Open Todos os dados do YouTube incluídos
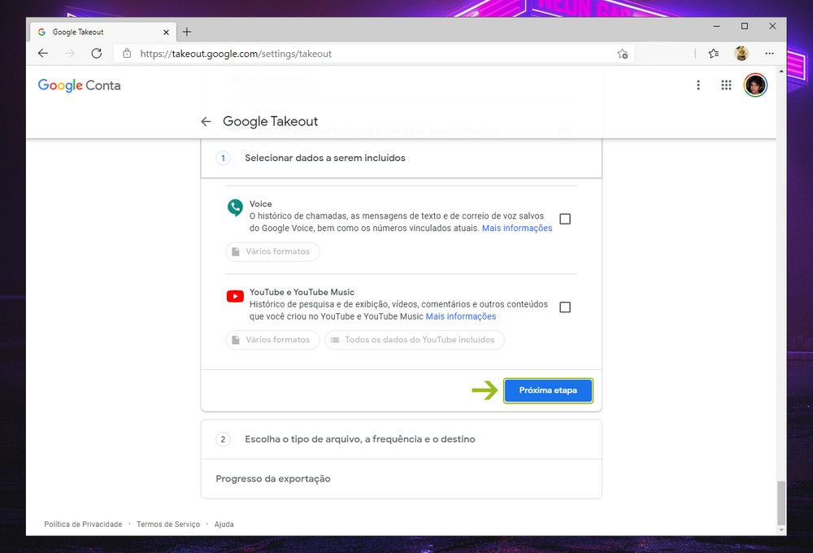Viewport: 813px width, 553px height. click(x=414, y=340)
